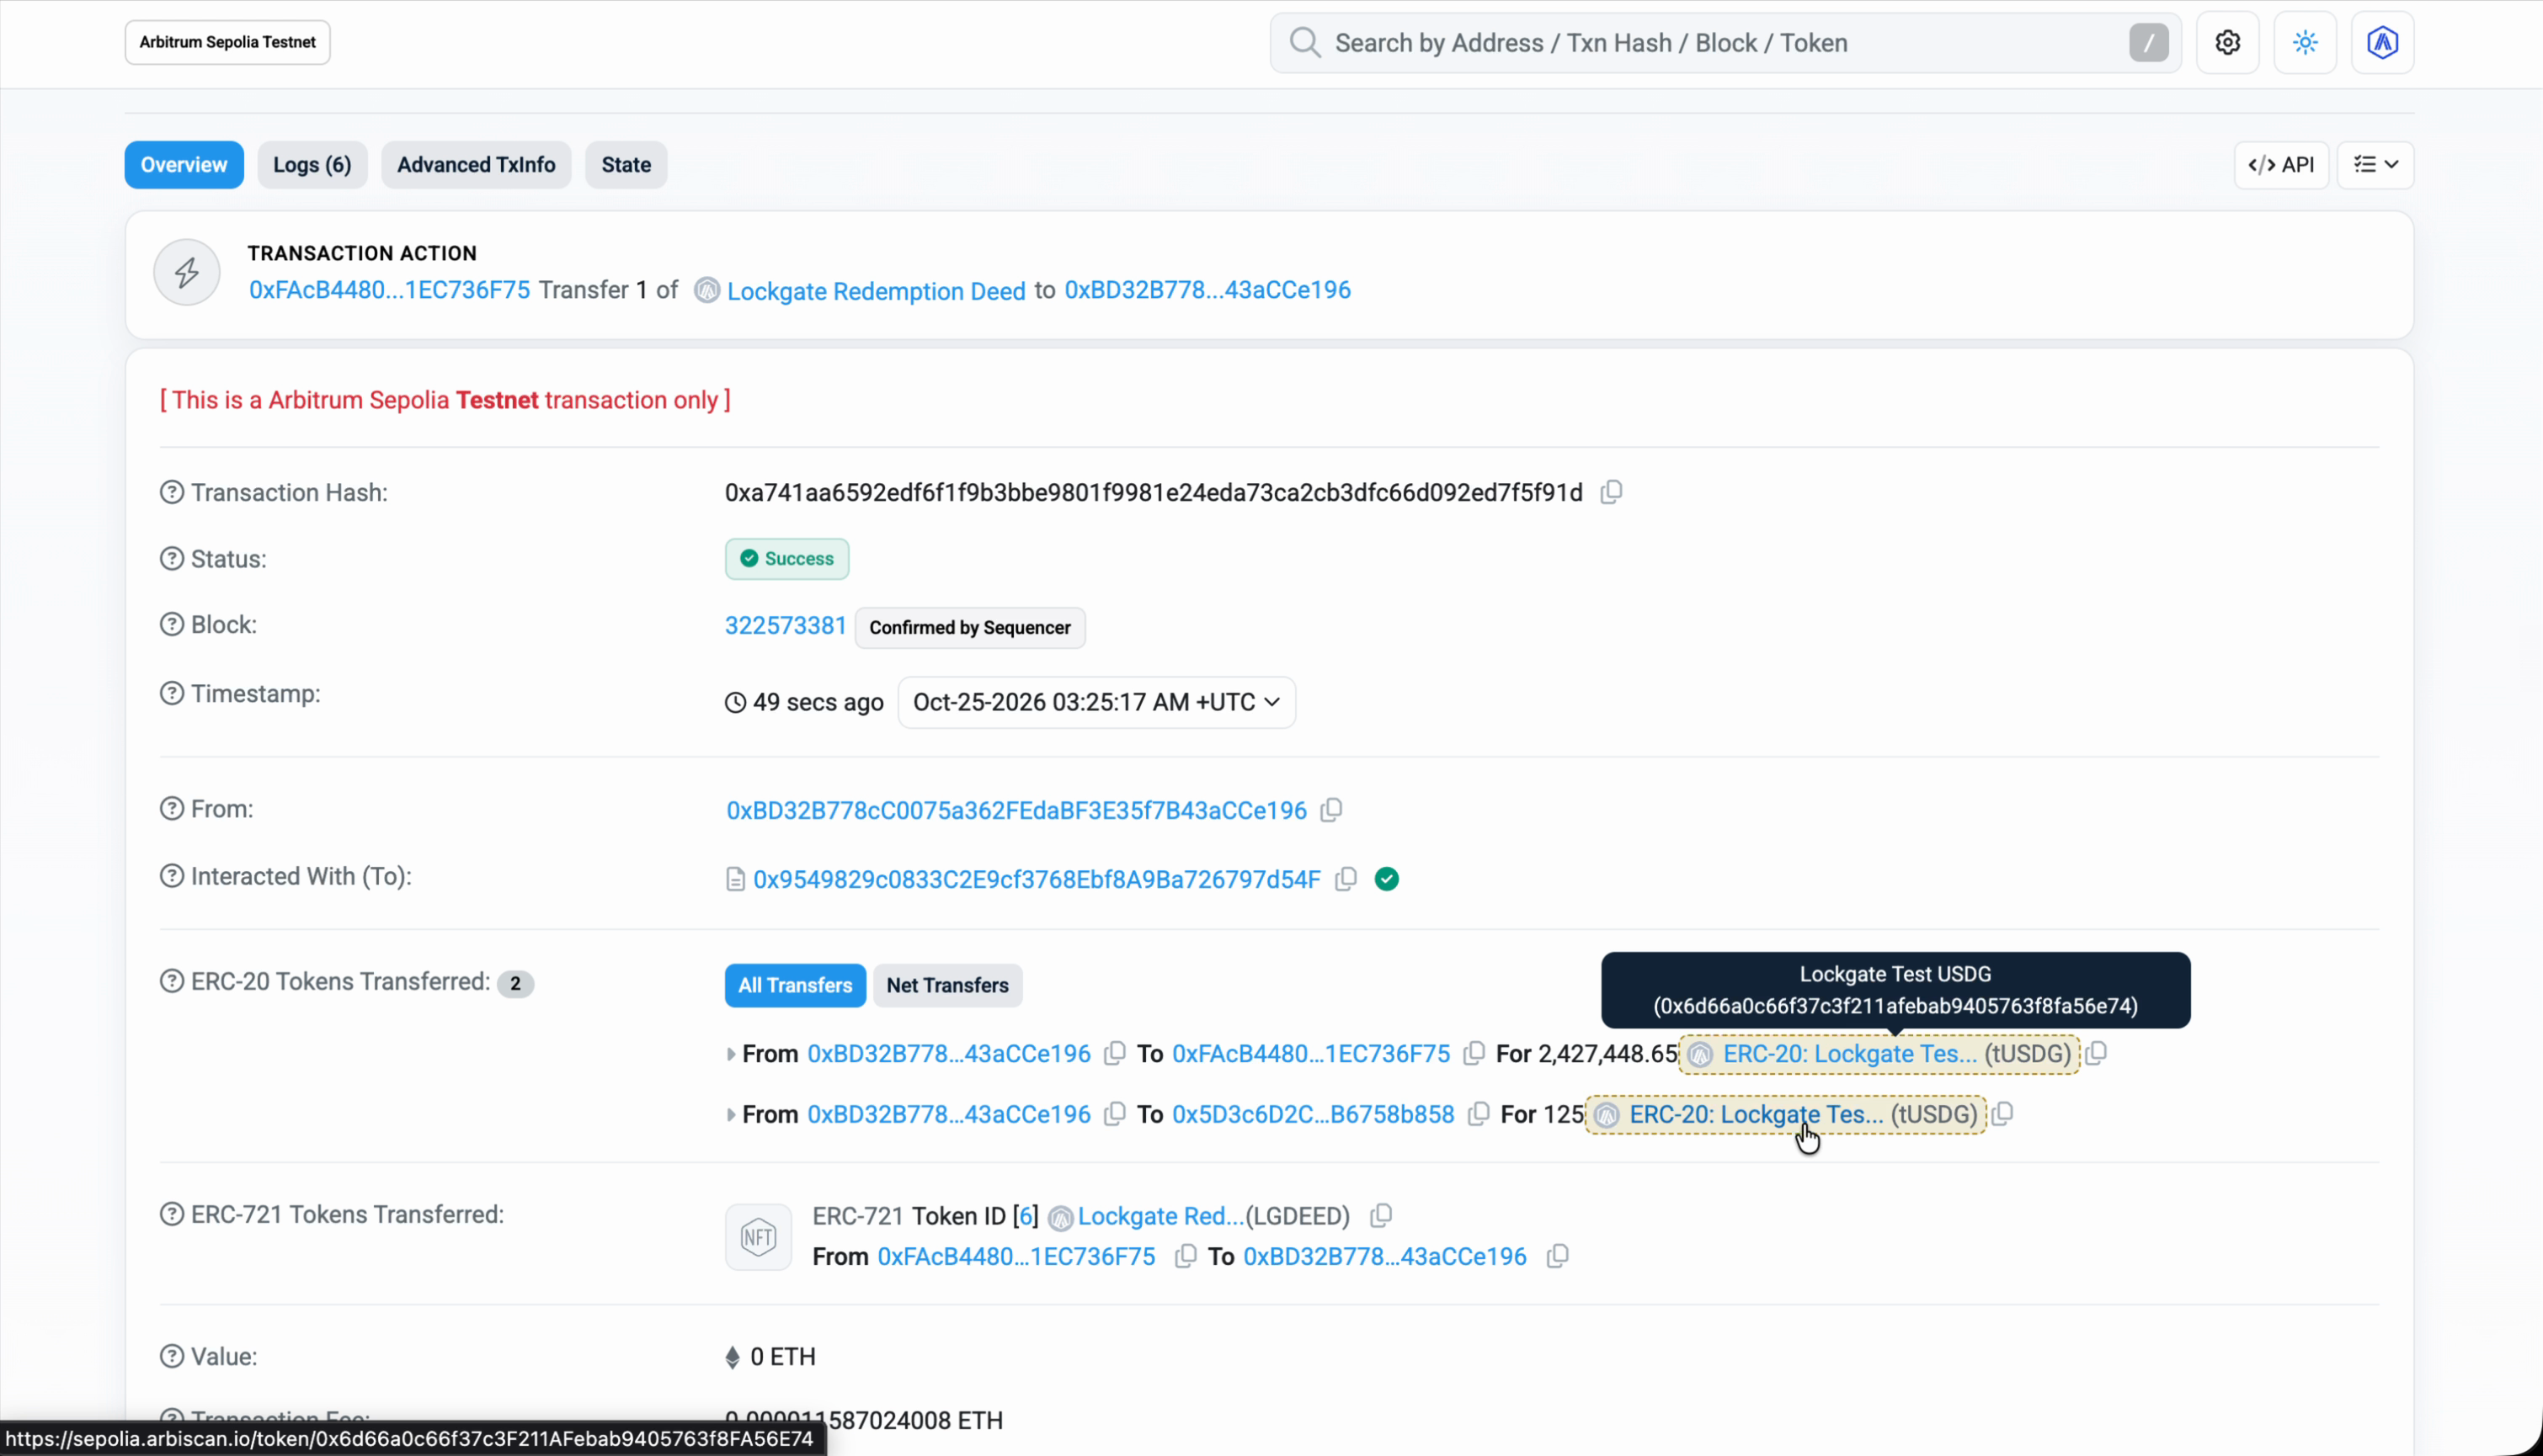Open the Advanced TxInfo tab
Viewport: 2543px width, 1456px height.
coord(477,165)
